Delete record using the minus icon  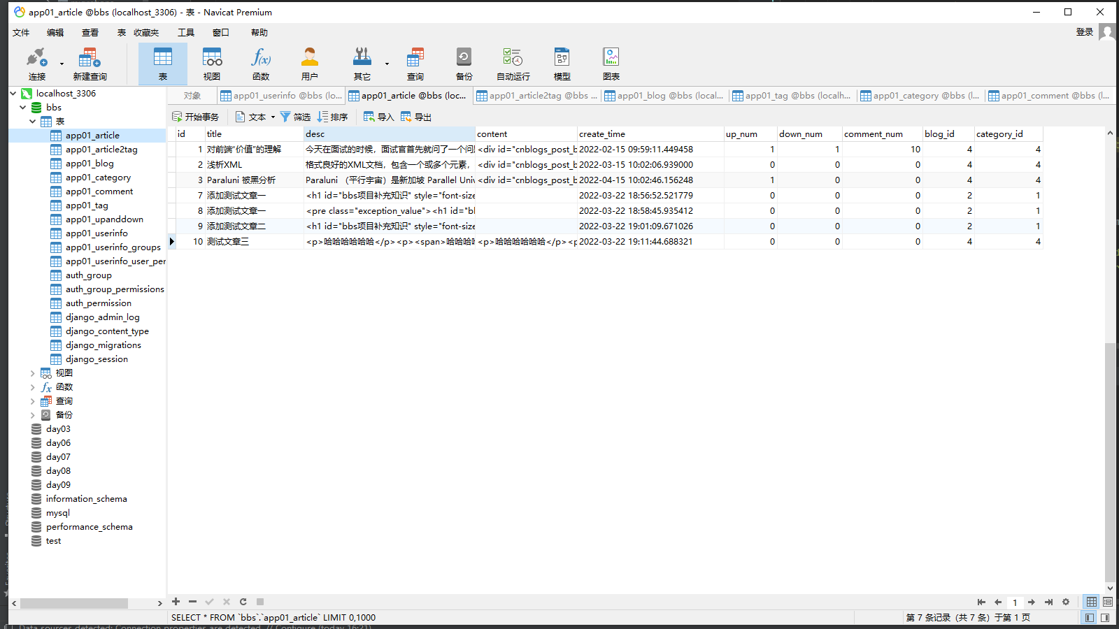click(x=192, y=602)
